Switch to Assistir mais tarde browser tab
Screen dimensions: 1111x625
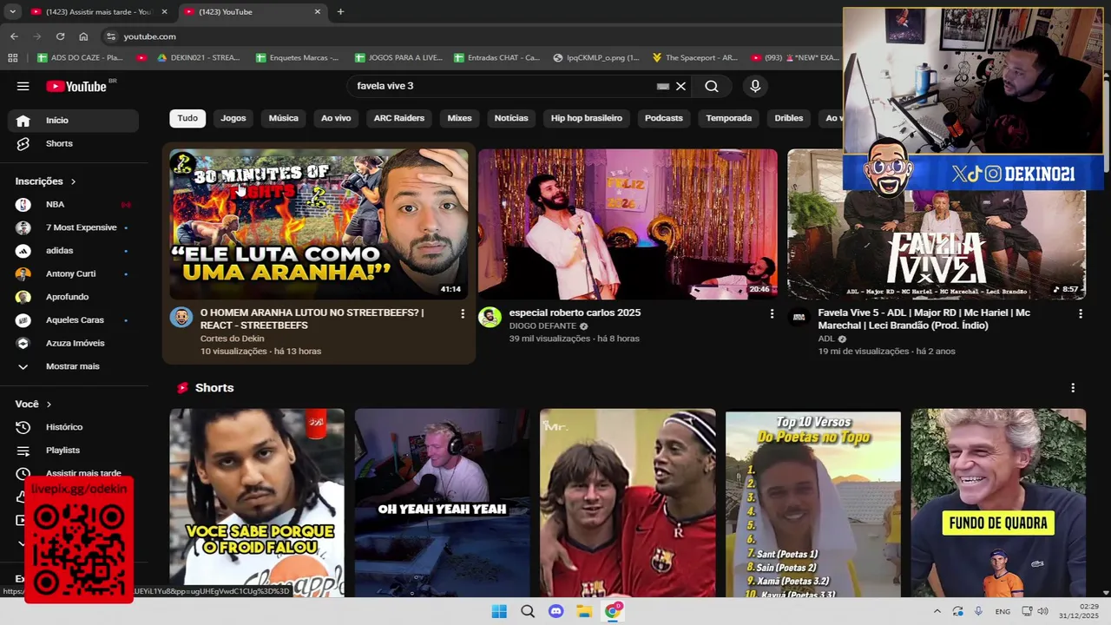coord(99,12)
